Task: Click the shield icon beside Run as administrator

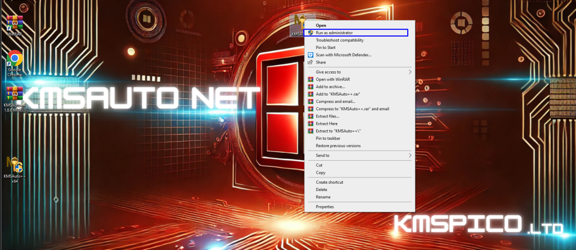Action: pos(310,33)
